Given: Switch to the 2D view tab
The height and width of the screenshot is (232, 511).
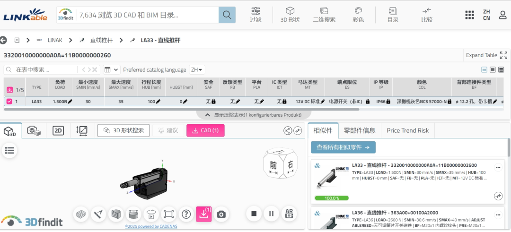Looking at the screenshot, I should click(58, 131).
